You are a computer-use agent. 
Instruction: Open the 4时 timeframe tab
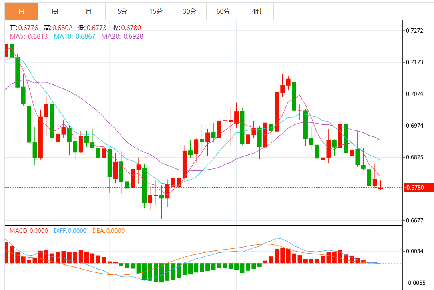pyautogui.click(x=257, y=11)
